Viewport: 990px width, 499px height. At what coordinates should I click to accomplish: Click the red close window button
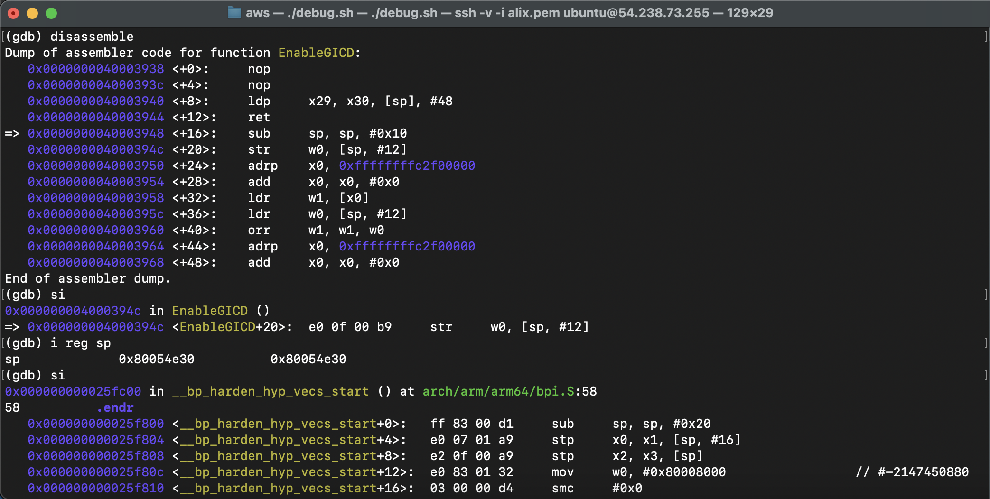coord(13,13)
